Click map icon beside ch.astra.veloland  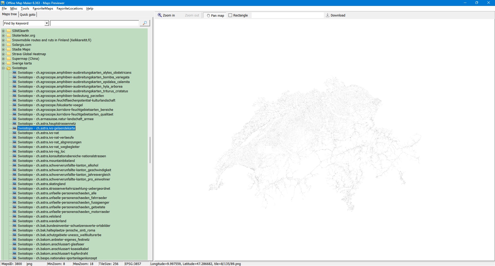point(14,217)
